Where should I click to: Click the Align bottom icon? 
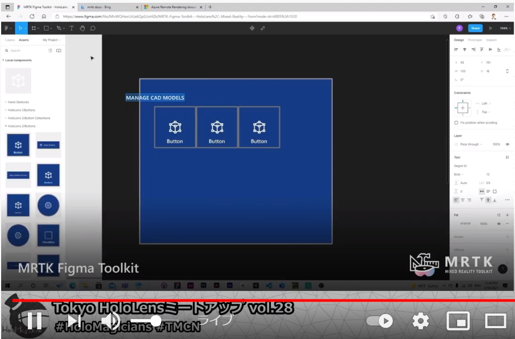(499, 49)
